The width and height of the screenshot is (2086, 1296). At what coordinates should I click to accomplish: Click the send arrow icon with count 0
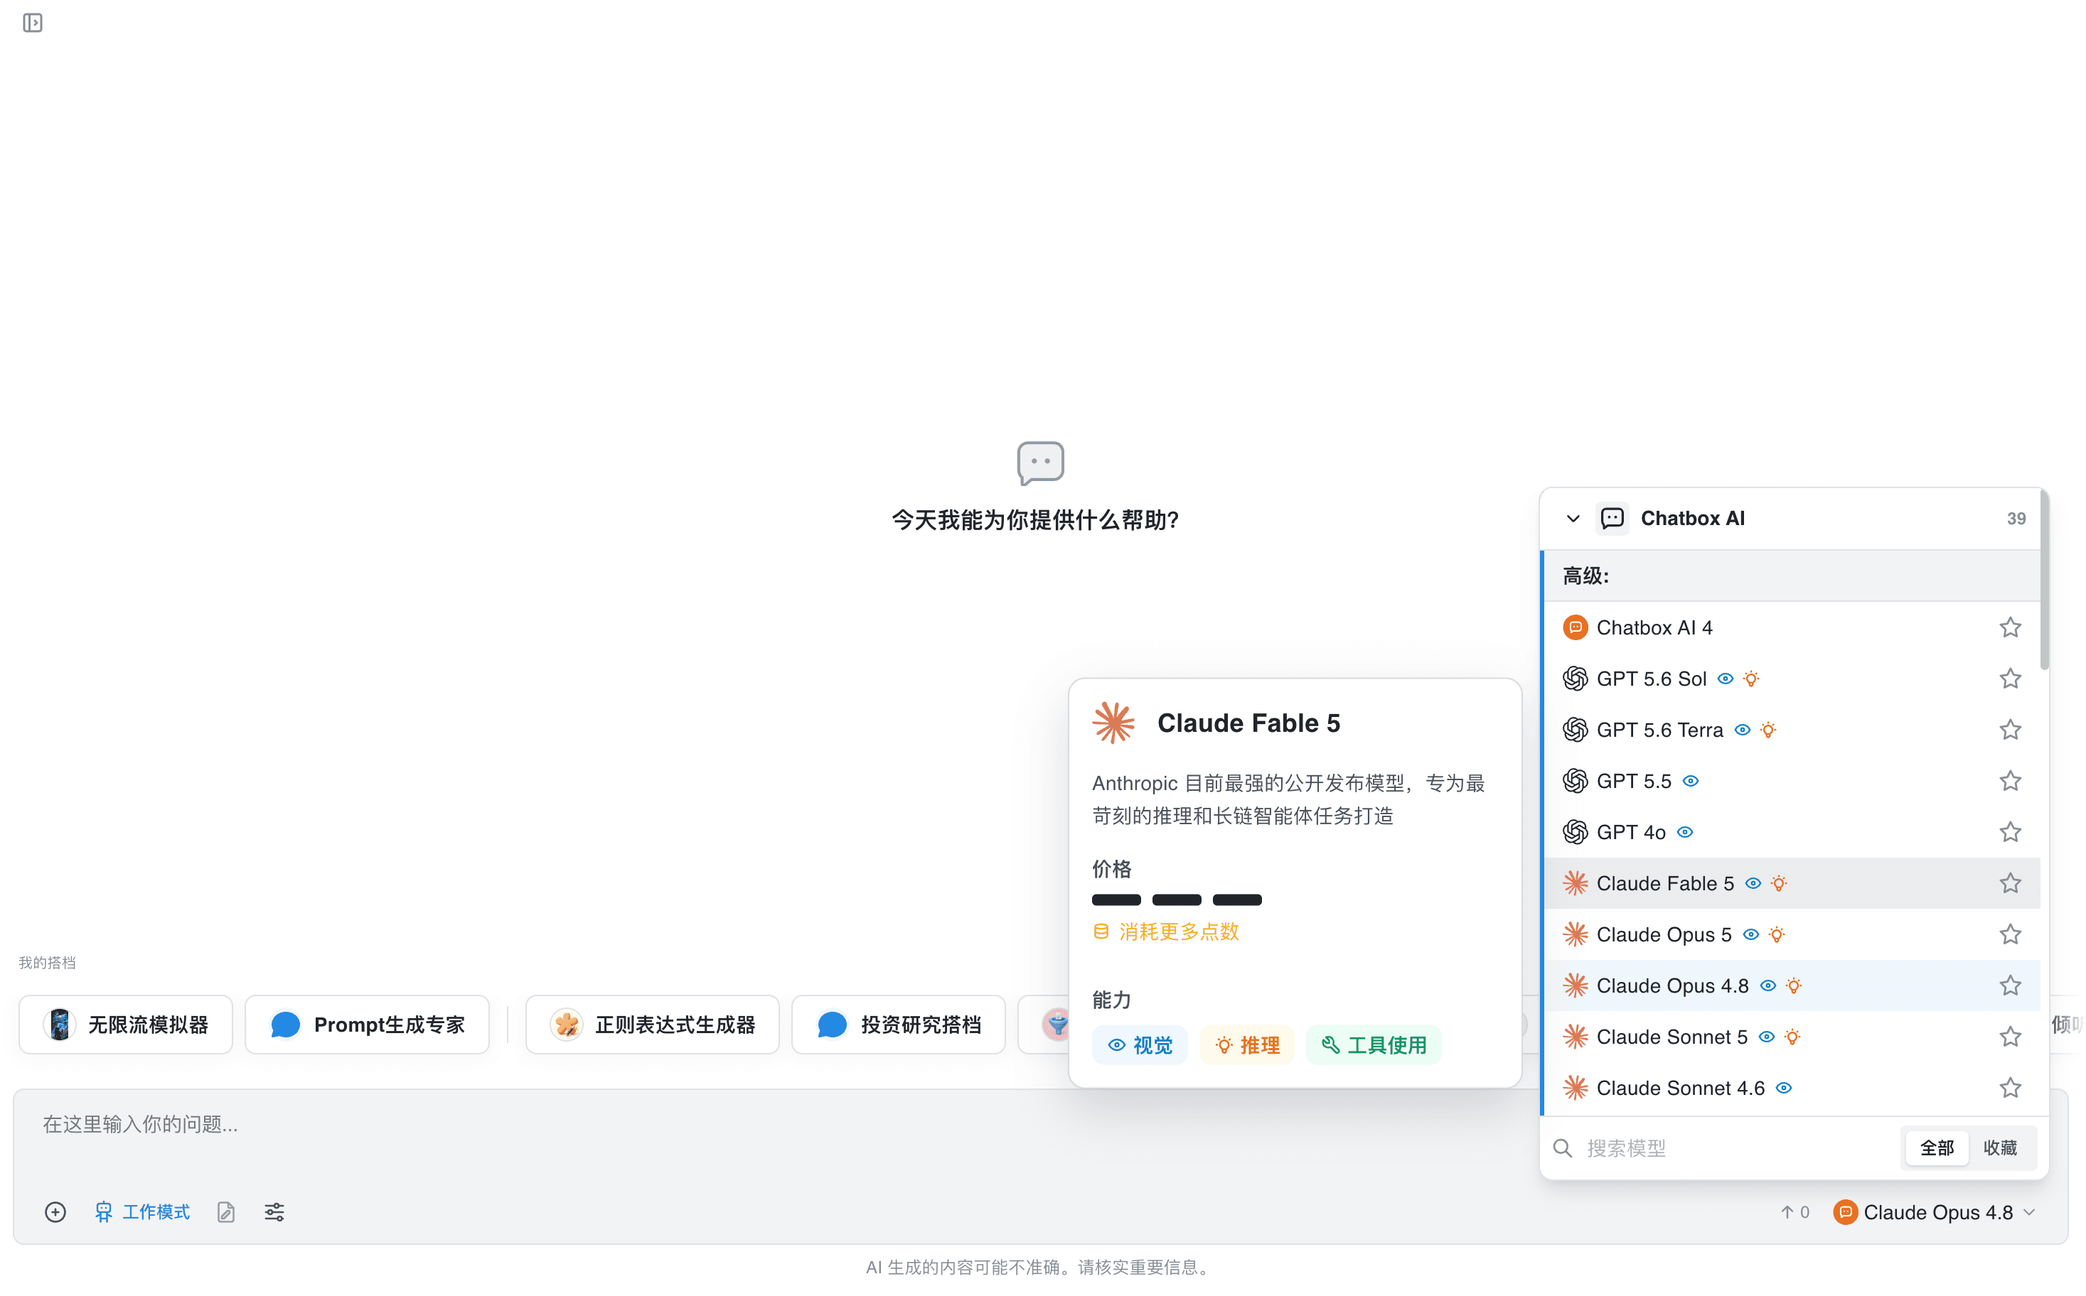[1787, 1212]
